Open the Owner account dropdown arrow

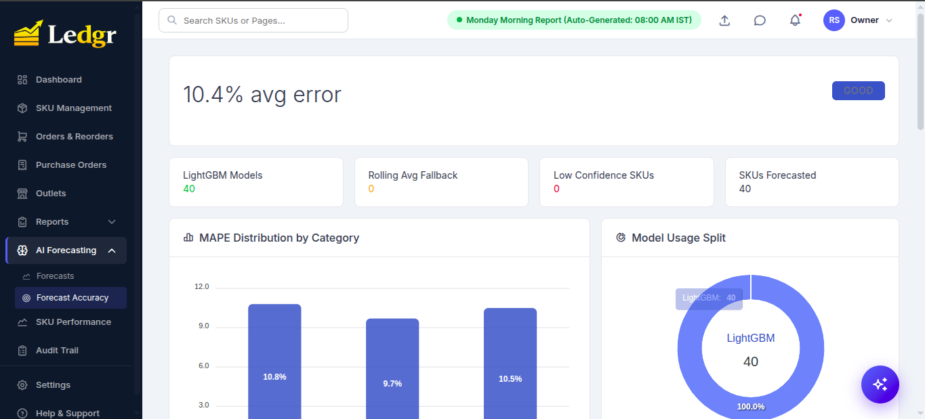[x=889, y=20]
